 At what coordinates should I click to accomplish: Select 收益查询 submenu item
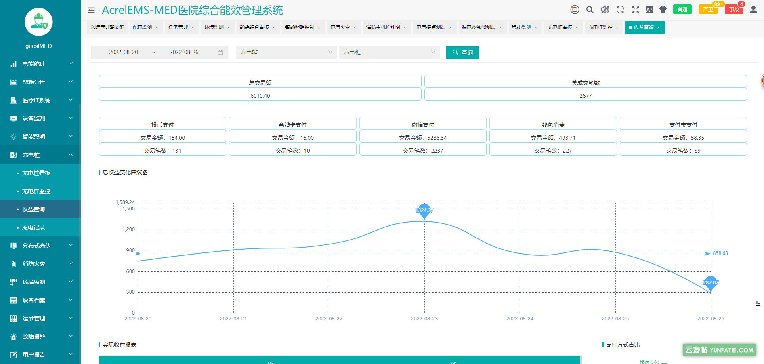tap(40, 209)
